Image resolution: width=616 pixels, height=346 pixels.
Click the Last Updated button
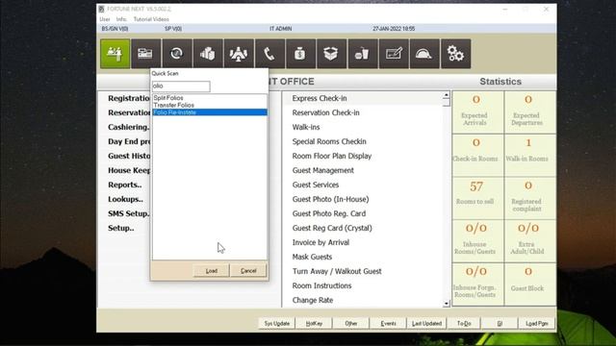[x=426, y=324]
